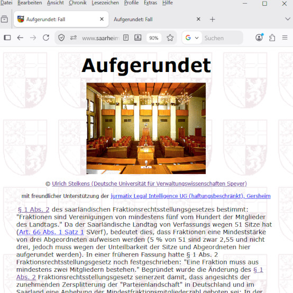Open the Firefox account icon
Viewport: 293px width, 293px height.
259,38
